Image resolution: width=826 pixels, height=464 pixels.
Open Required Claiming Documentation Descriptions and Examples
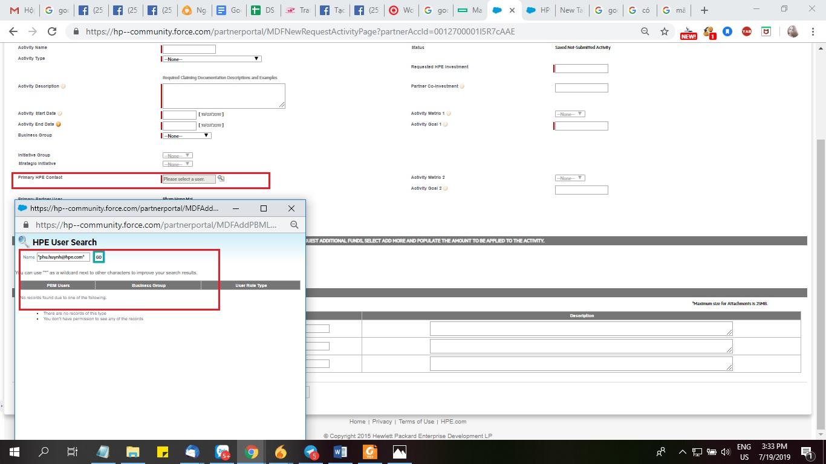point(220,78)
